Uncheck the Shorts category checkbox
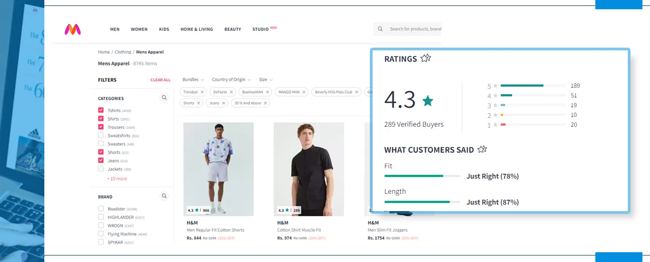This screenshot has height=262, width=650. pyautogui.click(x=101, y=152)
